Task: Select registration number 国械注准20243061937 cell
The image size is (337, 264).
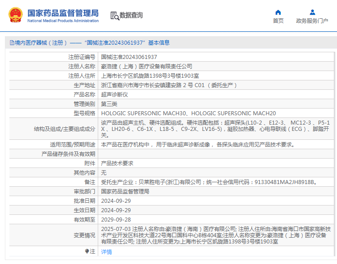Action: tap(129, 57)
